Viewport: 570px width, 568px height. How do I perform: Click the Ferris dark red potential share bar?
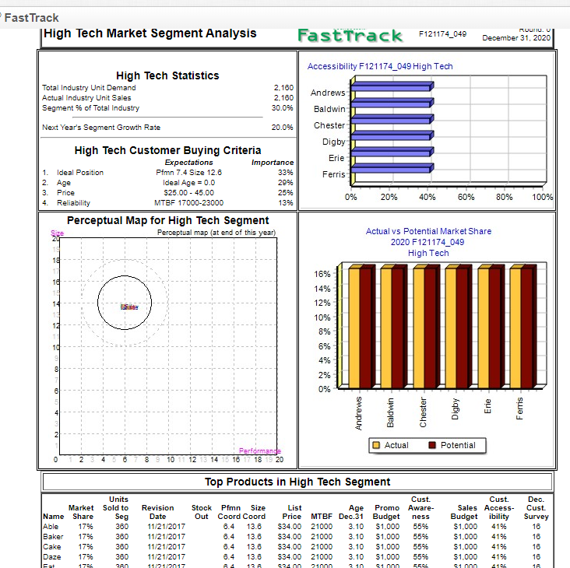(526, 328)
